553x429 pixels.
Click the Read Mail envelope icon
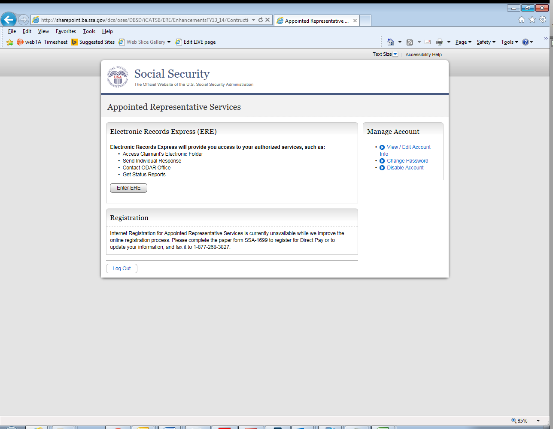[x=428, y=42]
